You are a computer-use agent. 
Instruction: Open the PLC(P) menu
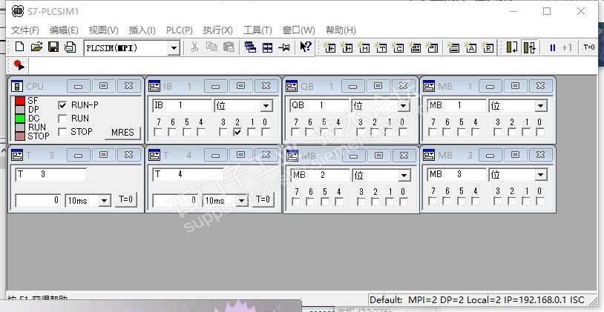(x=179, y=30)
